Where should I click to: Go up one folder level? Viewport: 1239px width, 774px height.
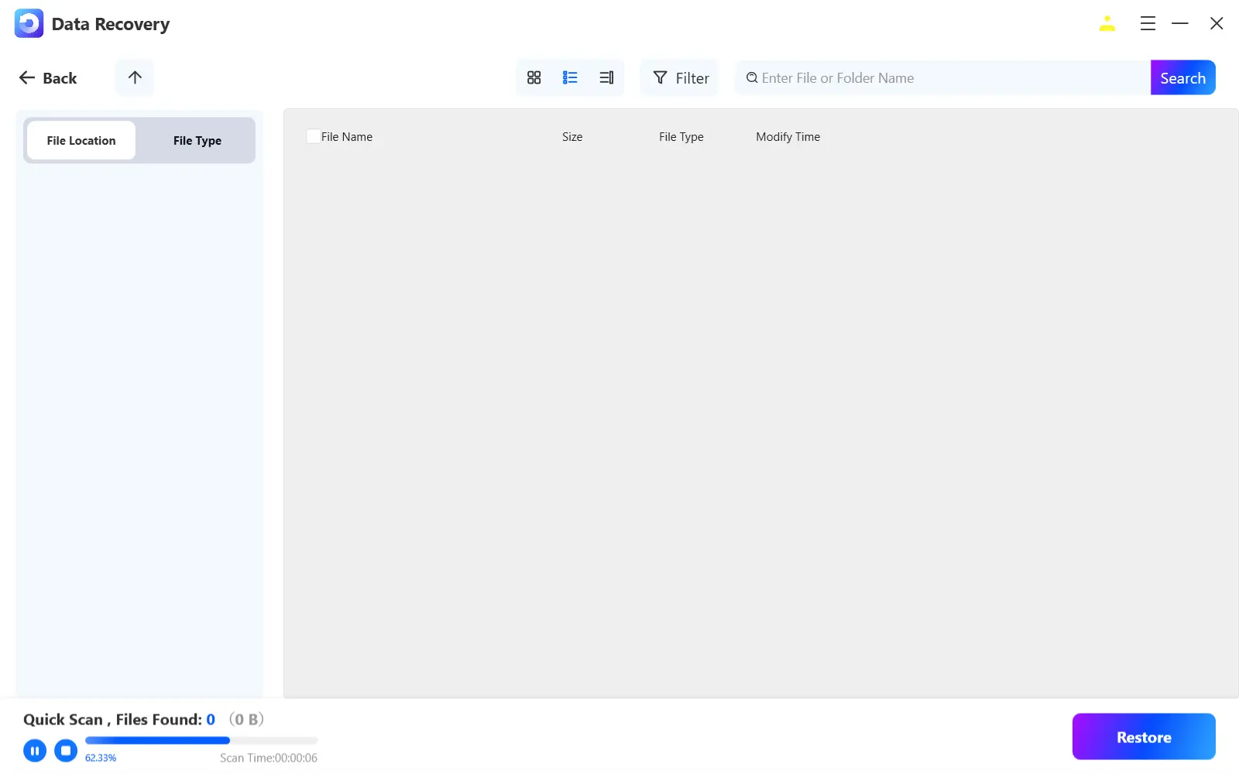[x=135, y=77]
